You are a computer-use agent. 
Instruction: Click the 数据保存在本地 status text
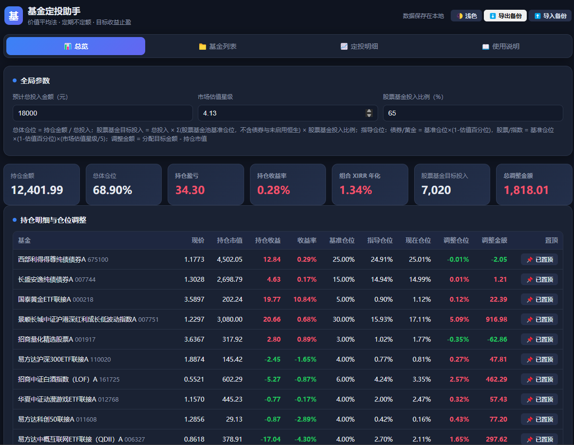[x=423, y=16]
